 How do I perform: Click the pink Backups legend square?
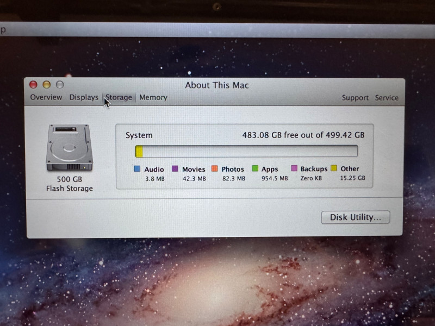(294, 169)
